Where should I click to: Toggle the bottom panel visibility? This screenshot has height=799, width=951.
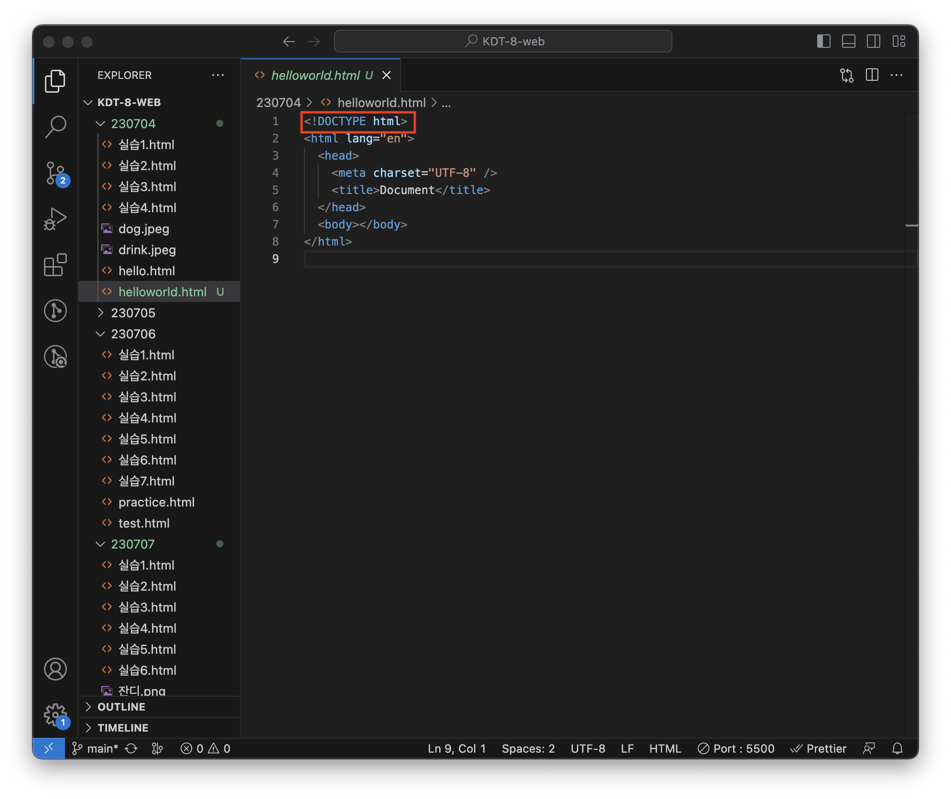point(849,41)
